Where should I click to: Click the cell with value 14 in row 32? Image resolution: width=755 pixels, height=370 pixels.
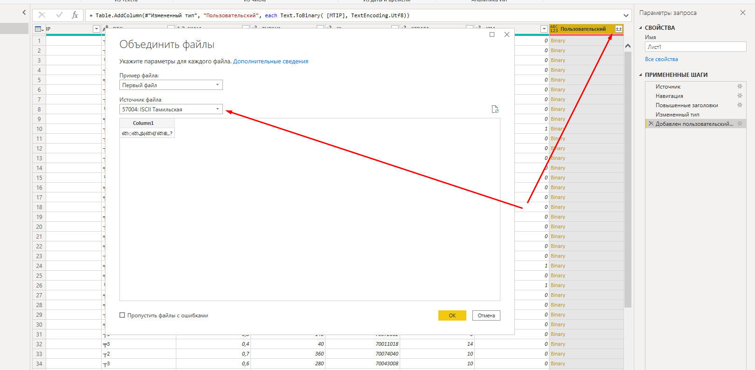[437, 344]
